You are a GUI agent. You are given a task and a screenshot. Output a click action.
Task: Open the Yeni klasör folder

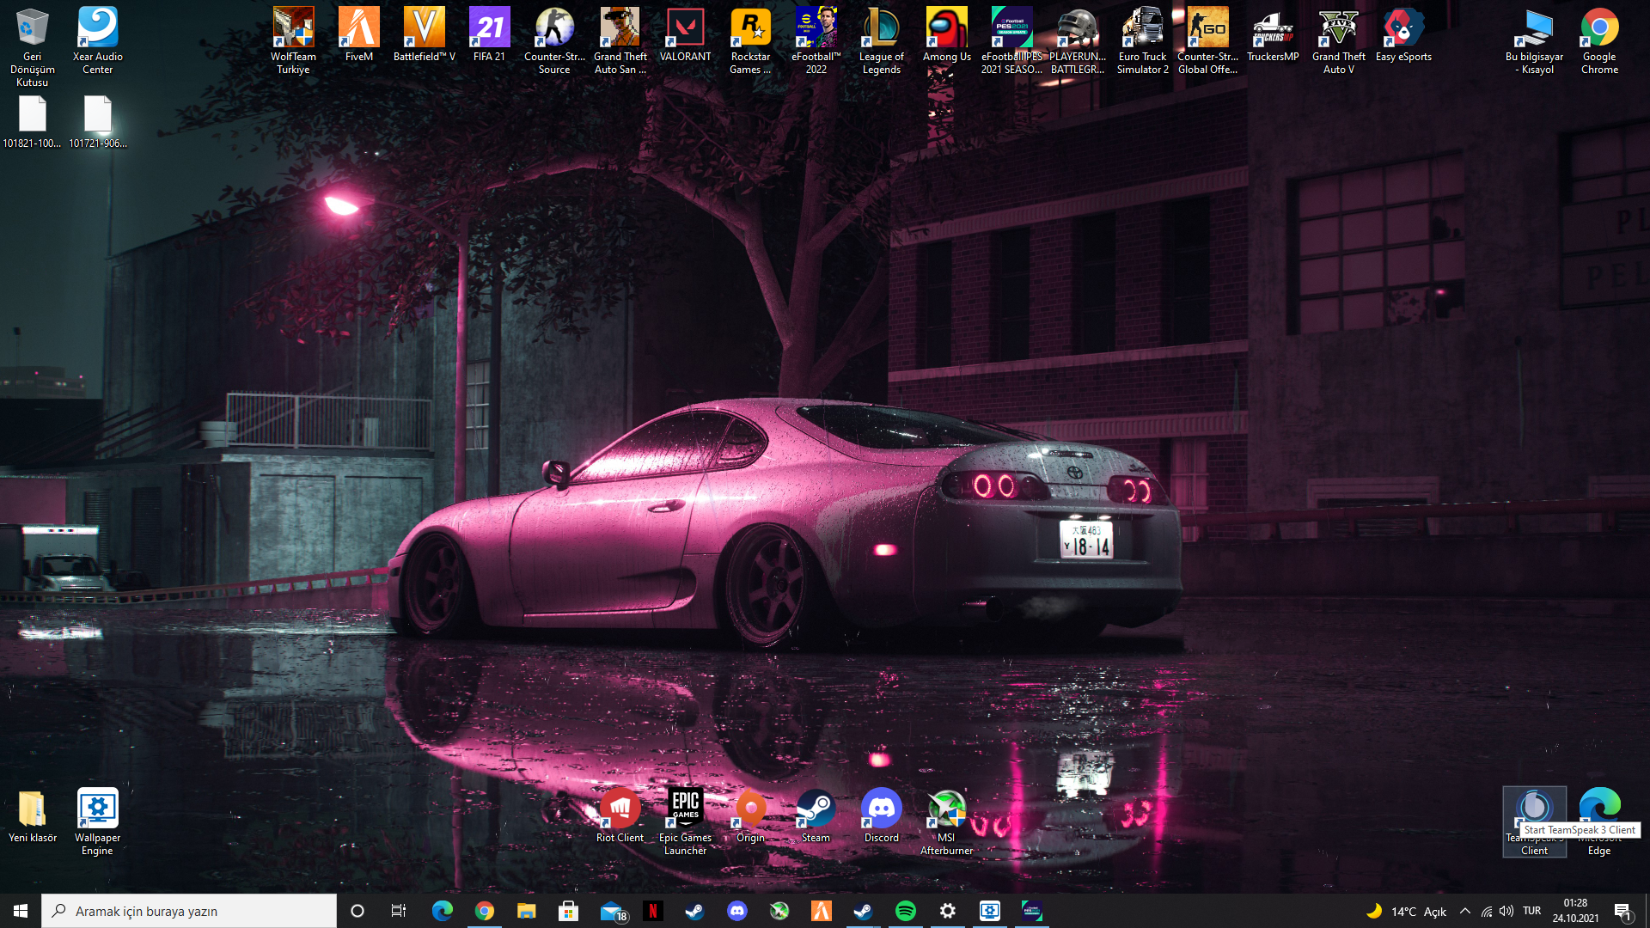tap(32, 815)
